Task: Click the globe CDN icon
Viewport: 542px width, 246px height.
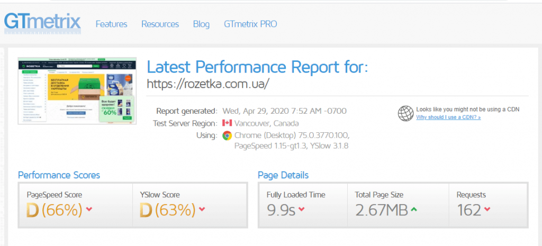Action: (x=405, y=113)
